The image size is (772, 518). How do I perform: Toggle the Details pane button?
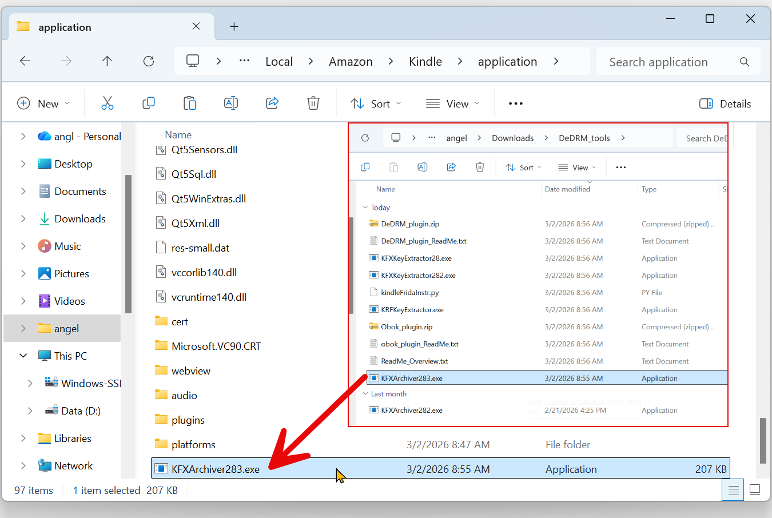(x=725, y=103)
